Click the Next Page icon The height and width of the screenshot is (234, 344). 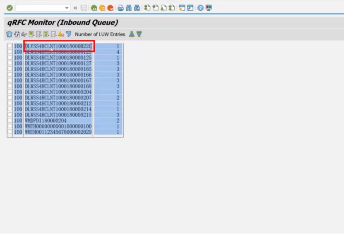pyautogui.click(x=164, y=8)
